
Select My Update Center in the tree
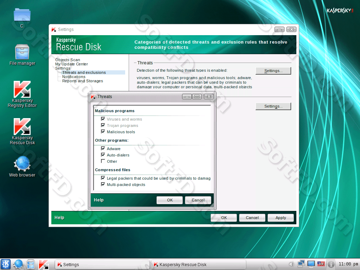pyautogui.click(x=71, y=64)
